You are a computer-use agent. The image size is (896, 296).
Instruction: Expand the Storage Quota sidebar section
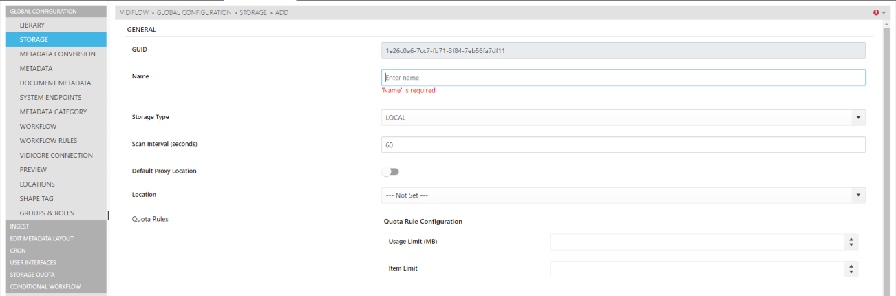pyautogui.click(x=32, y=275)
